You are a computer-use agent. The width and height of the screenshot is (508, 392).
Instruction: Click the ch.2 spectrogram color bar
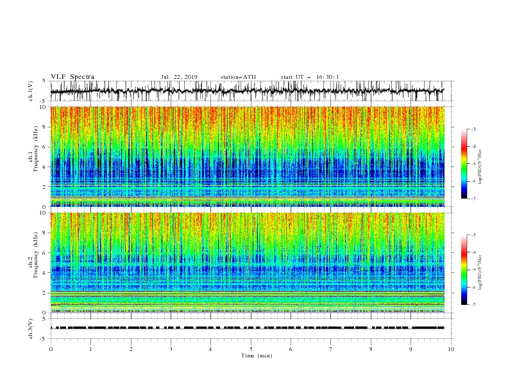tap(464, 270)
